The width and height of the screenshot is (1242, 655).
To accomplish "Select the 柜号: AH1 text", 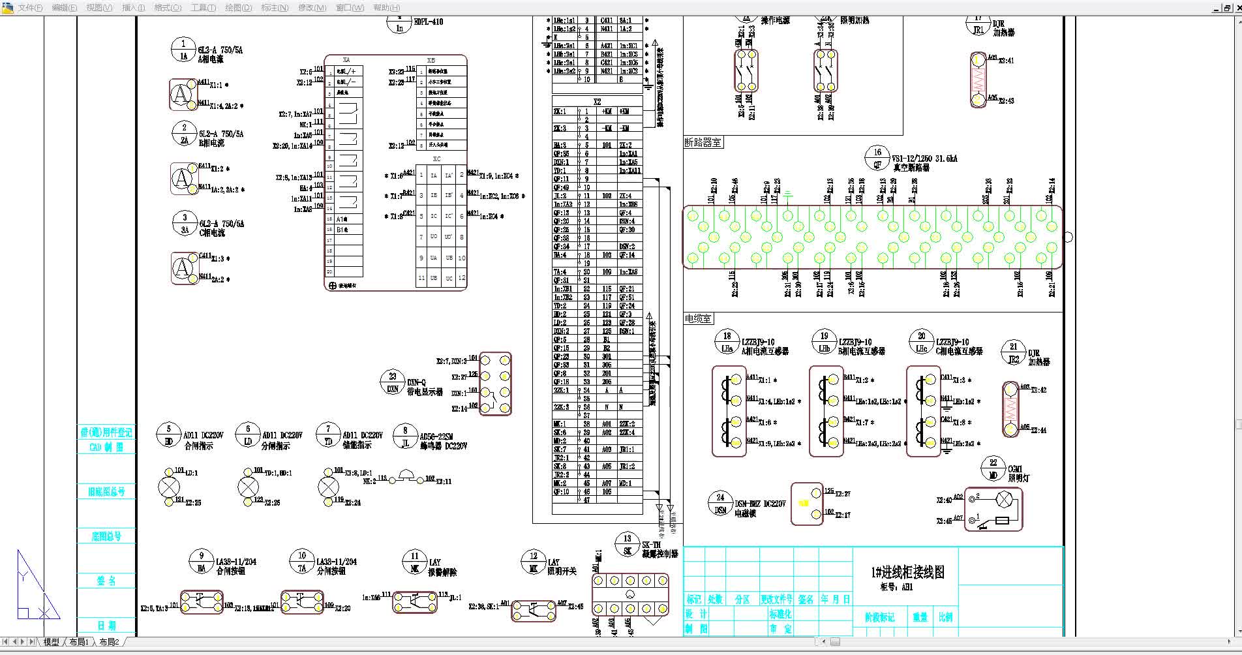I will [897, 587].
